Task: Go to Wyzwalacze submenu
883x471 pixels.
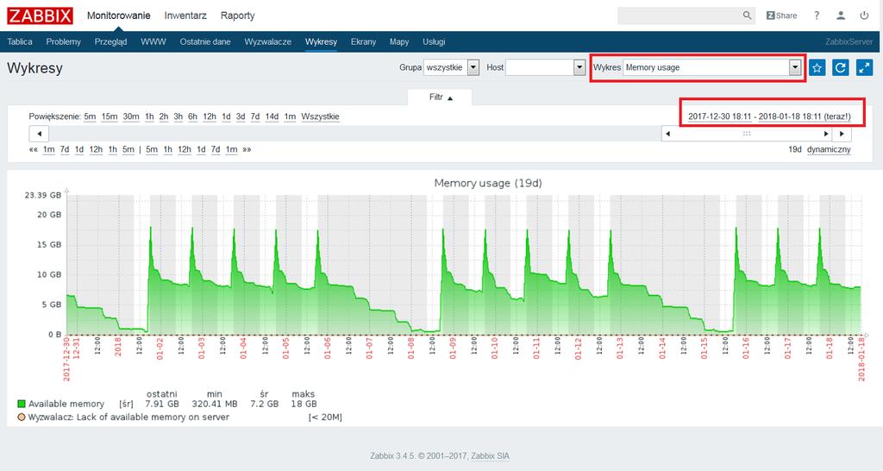Action: [267, 41]
